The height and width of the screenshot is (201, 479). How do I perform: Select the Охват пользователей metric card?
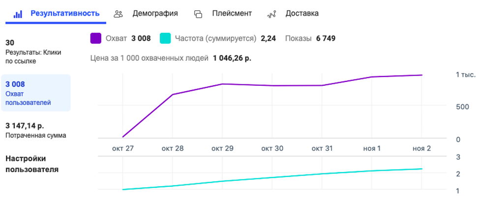35,93
